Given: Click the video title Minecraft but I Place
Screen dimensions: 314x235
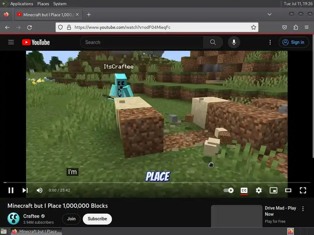Looking at the screenshot, I should 58,206.
